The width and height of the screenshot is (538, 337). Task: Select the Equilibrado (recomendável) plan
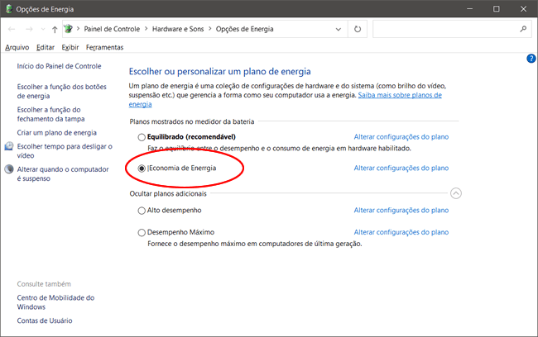[x=142, y=136]
